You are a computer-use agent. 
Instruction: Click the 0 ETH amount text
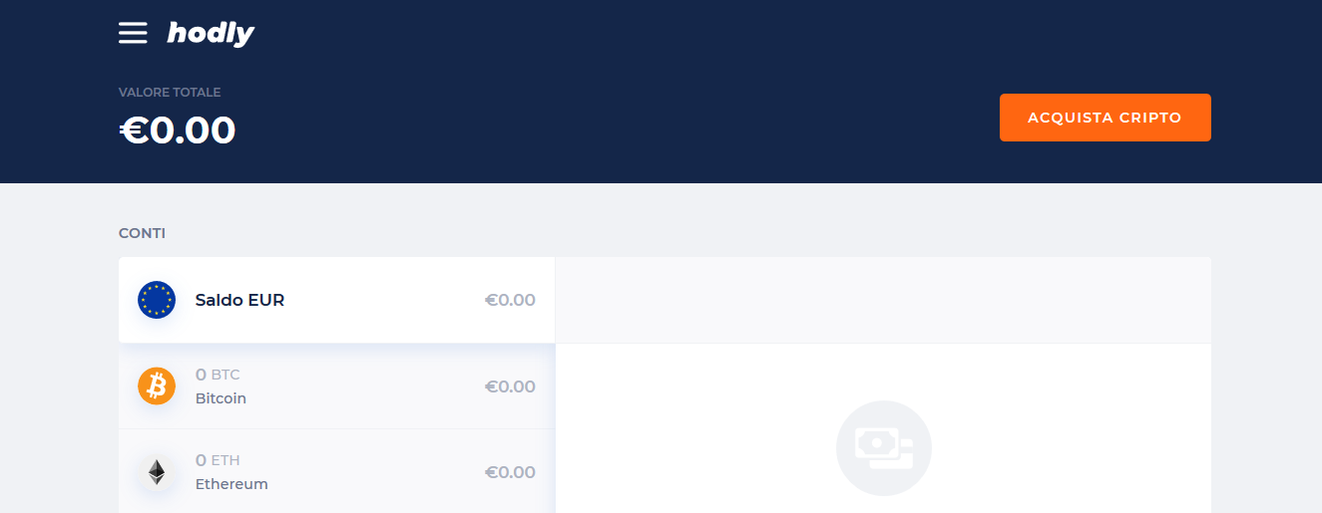(x=218, y=460)
